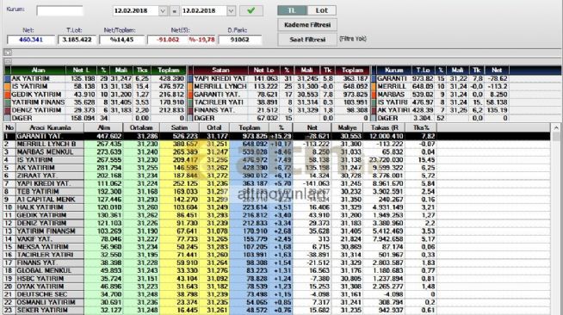Select TEB YATIRIM row

pyautogui.click(x=276, y=192)
